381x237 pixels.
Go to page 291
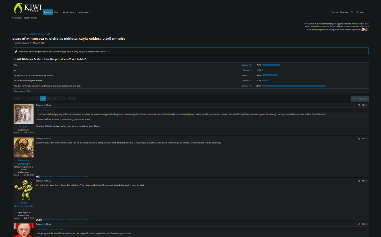(31, 98)
